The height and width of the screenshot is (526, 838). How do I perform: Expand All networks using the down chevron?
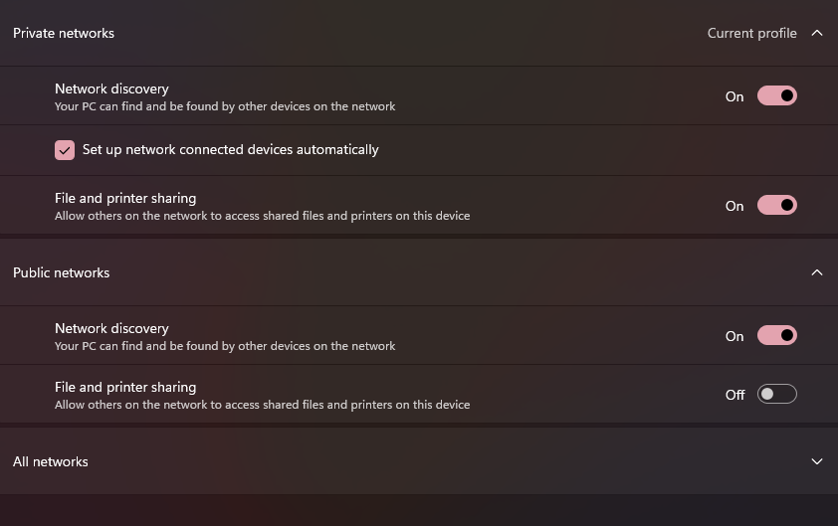point(817,461)
